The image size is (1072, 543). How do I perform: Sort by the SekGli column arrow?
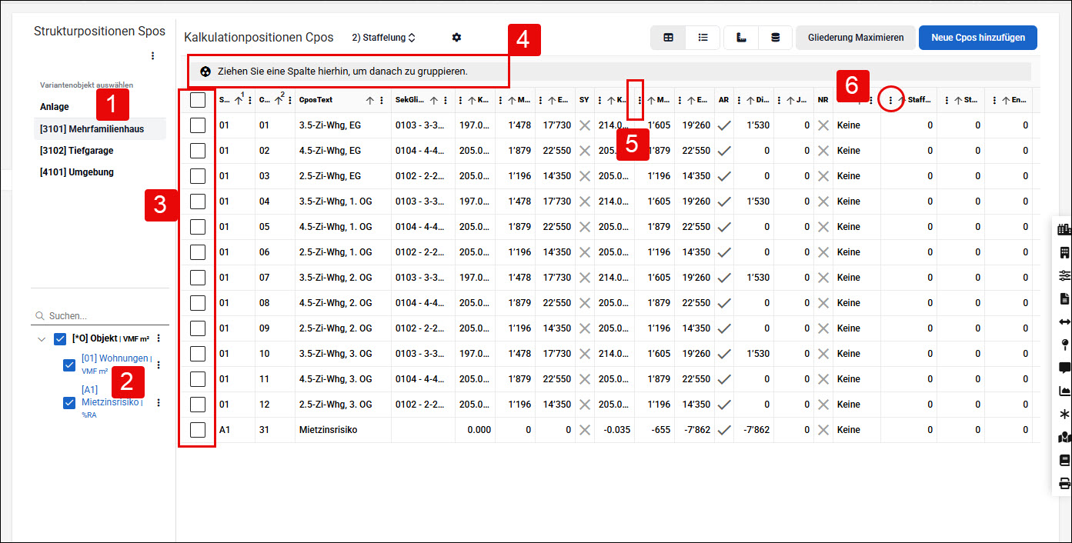pos(434,101)
